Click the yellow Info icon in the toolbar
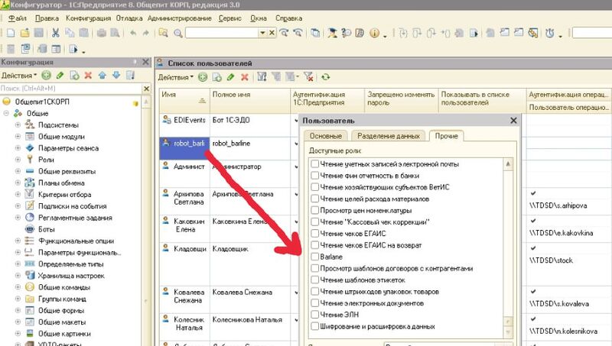Viewport: 612px width, 346px height. tap(374, 33)
